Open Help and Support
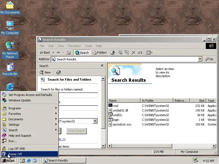Image resolution: width=219 pixels, height=164 pixels. click(x=30, y=135)
